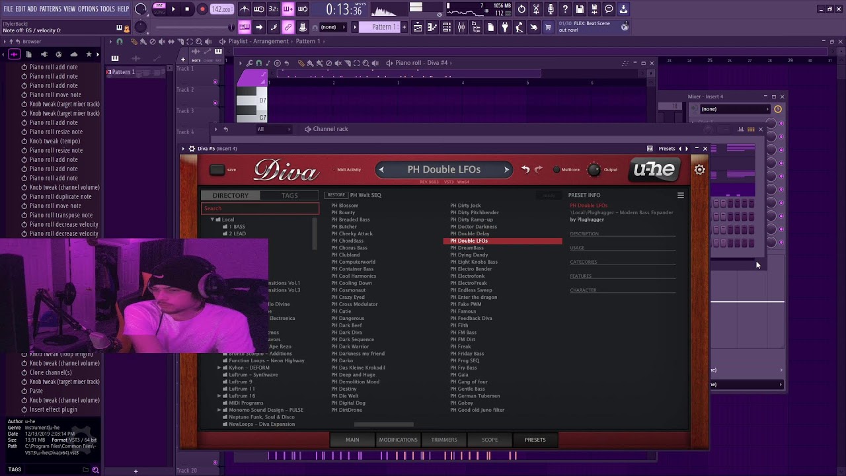
Task: Go to previous Diva preset arrow
Action: coord(381,170)
